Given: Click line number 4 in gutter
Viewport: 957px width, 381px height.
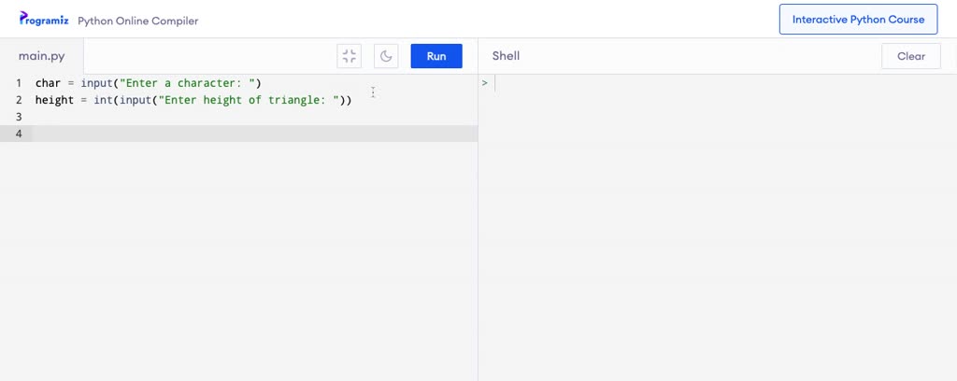Looking at the screenshot, I should [x=19, y=134].
